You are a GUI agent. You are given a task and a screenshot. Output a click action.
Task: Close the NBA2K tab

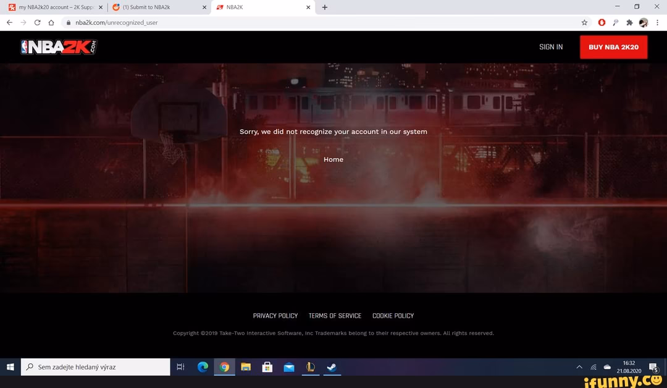coord(308,7)
